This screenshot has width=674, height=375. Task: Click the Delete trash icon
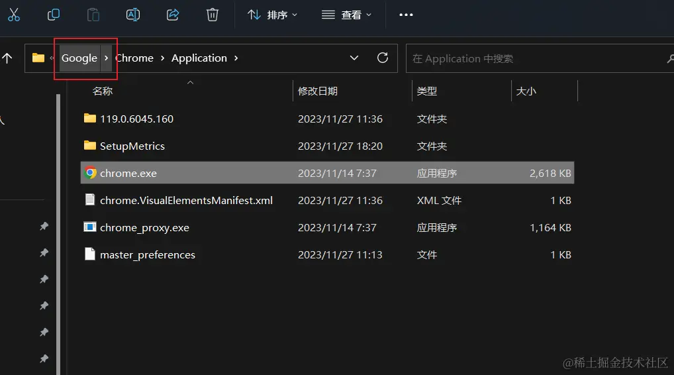213,15
